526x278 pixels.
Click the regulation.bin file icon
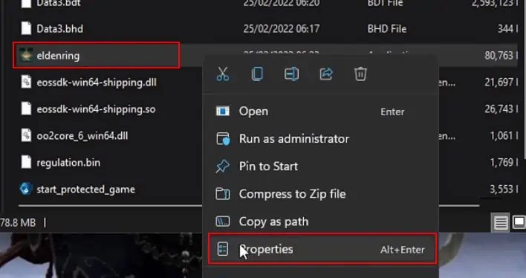[x=26, y=162]
